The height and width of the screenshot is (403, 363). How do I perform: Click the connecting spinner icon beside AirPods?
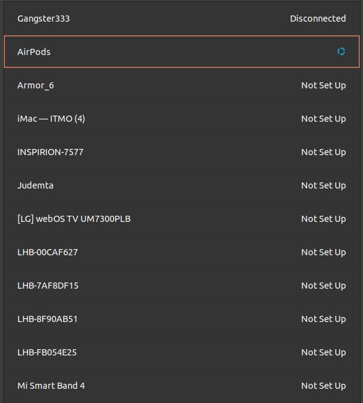341,52
